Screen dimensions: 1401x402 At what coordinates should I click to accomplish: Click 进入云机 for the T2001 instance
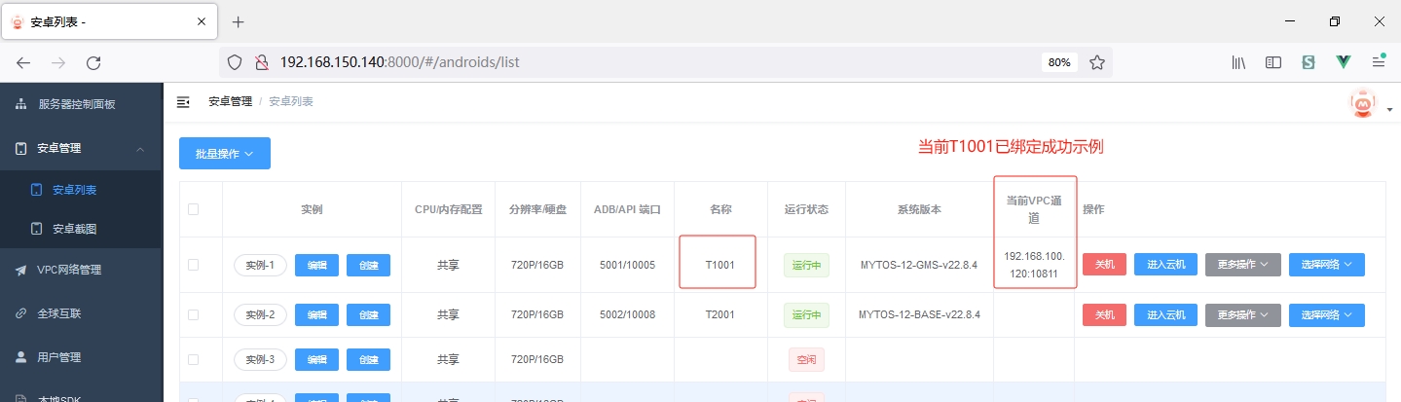coord(1165,314)
